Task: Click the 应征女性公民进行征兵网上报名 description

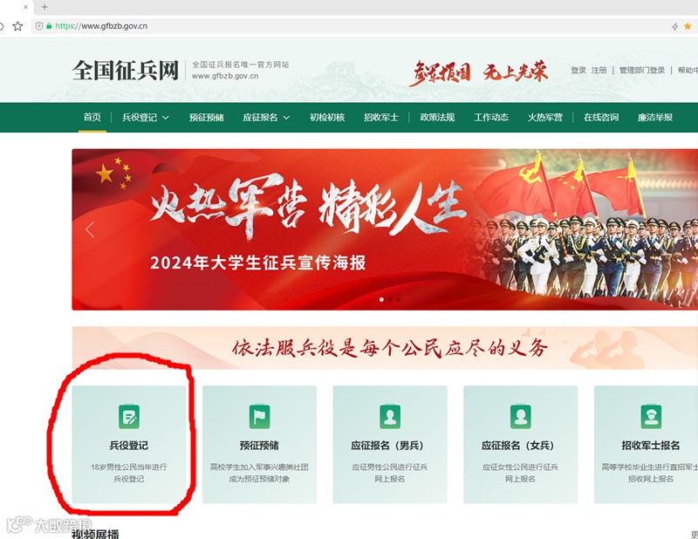Action: [520, 473]
